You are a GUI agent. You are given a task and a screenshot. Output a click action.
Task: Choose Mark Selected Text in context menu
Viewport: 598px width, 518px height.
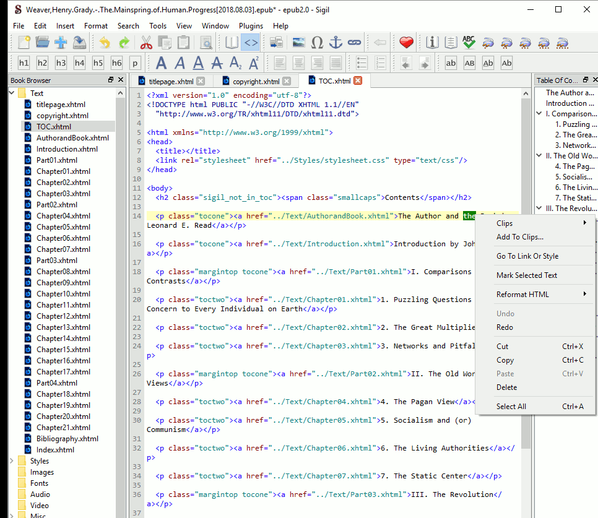tap(526, 275)
